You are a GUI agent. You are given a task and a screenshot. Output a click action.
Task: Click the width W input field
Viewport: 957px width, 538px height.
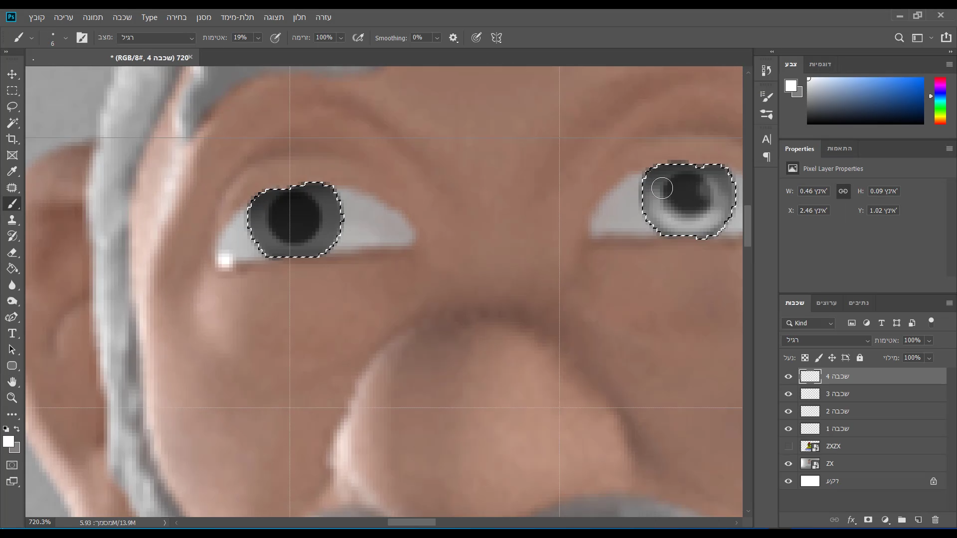click(x=813, y=191)
